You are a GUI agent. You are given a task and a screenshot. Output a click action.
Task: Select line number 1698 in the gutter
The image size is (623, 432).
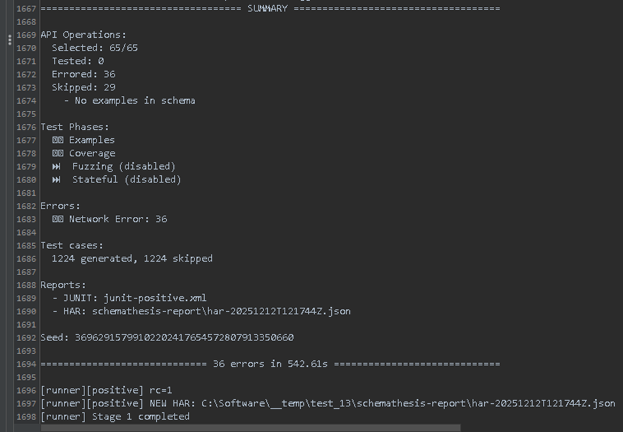tap(26, 417)
